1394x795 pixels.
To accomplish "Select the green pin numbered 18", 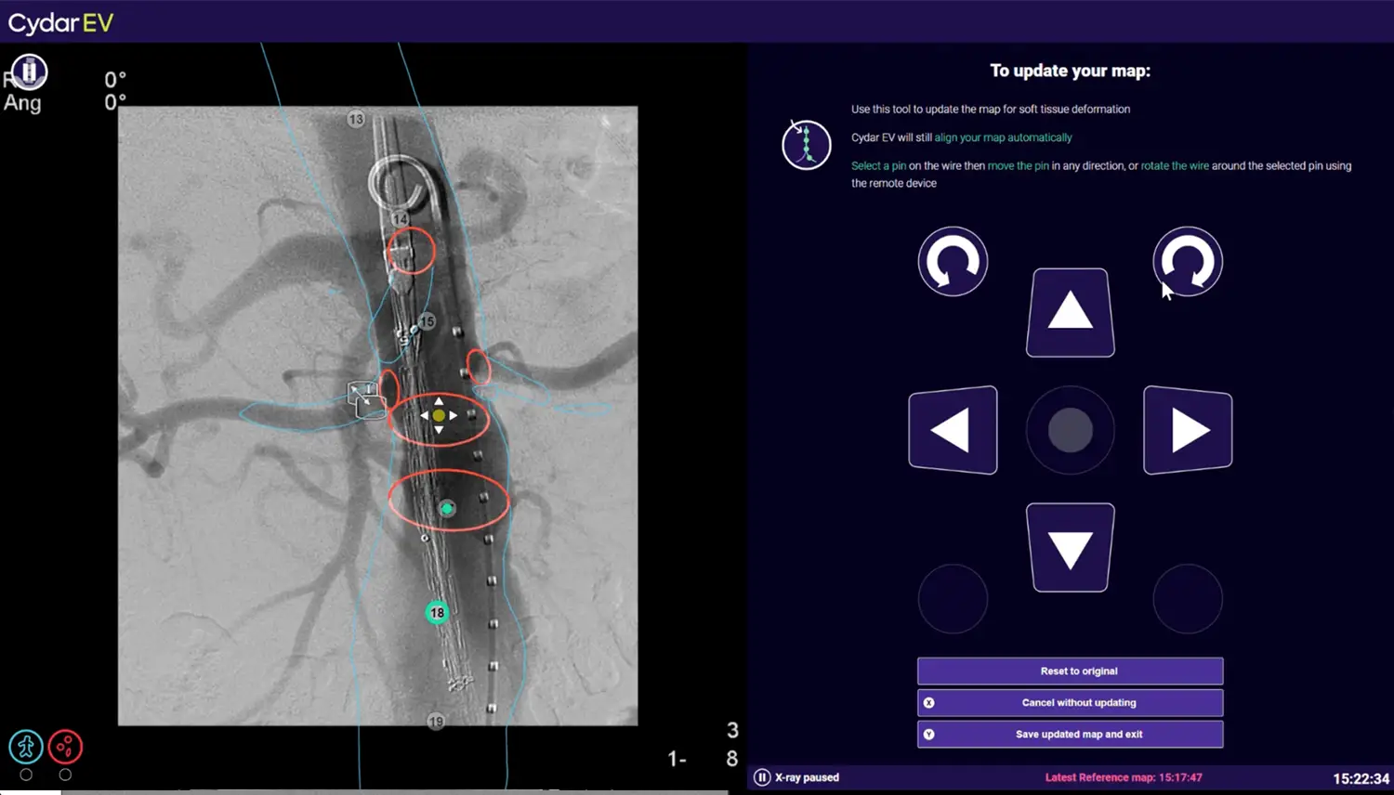I will [437, 613].
